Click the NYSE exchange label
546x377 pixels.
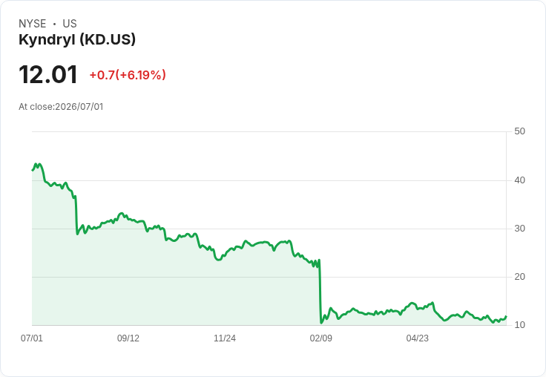33,24
